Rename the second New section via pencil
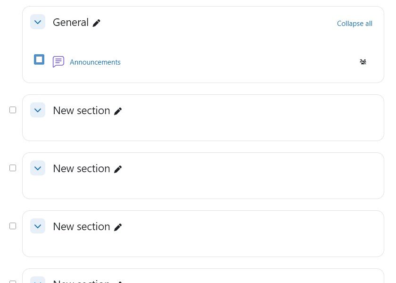Screen dimensions: 396x283 pos(118,169)
